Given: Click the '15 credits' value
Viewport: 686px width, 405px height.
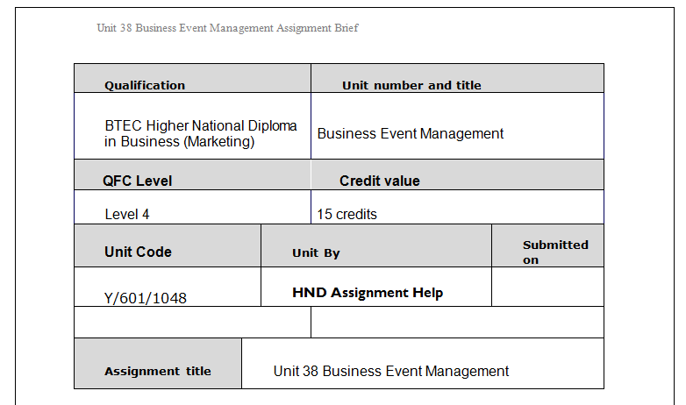Looking at the screenshot, I should (347, 214).
